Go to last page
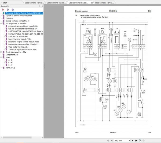Screen dimensions: 161x143 click(x=136, y=141)
